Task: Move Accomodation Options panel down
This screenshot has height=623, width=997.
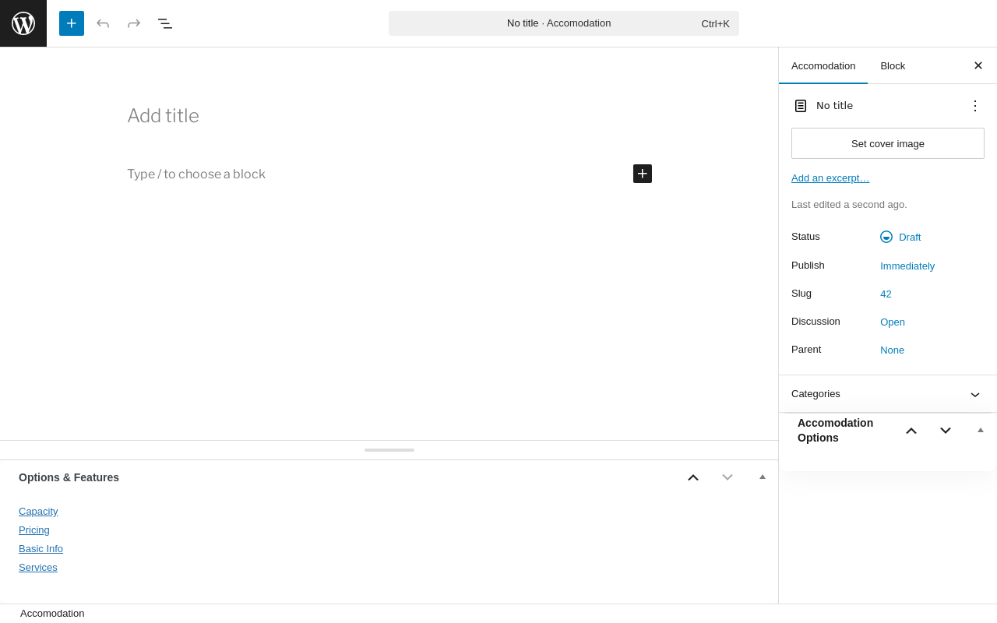Action: coord(946,431)
